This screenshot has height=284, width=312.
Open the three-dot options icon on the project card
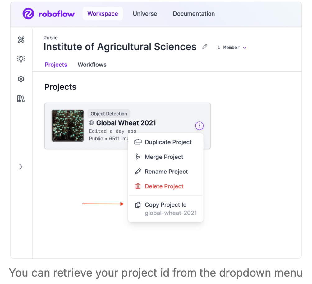[x=199, y=126]
